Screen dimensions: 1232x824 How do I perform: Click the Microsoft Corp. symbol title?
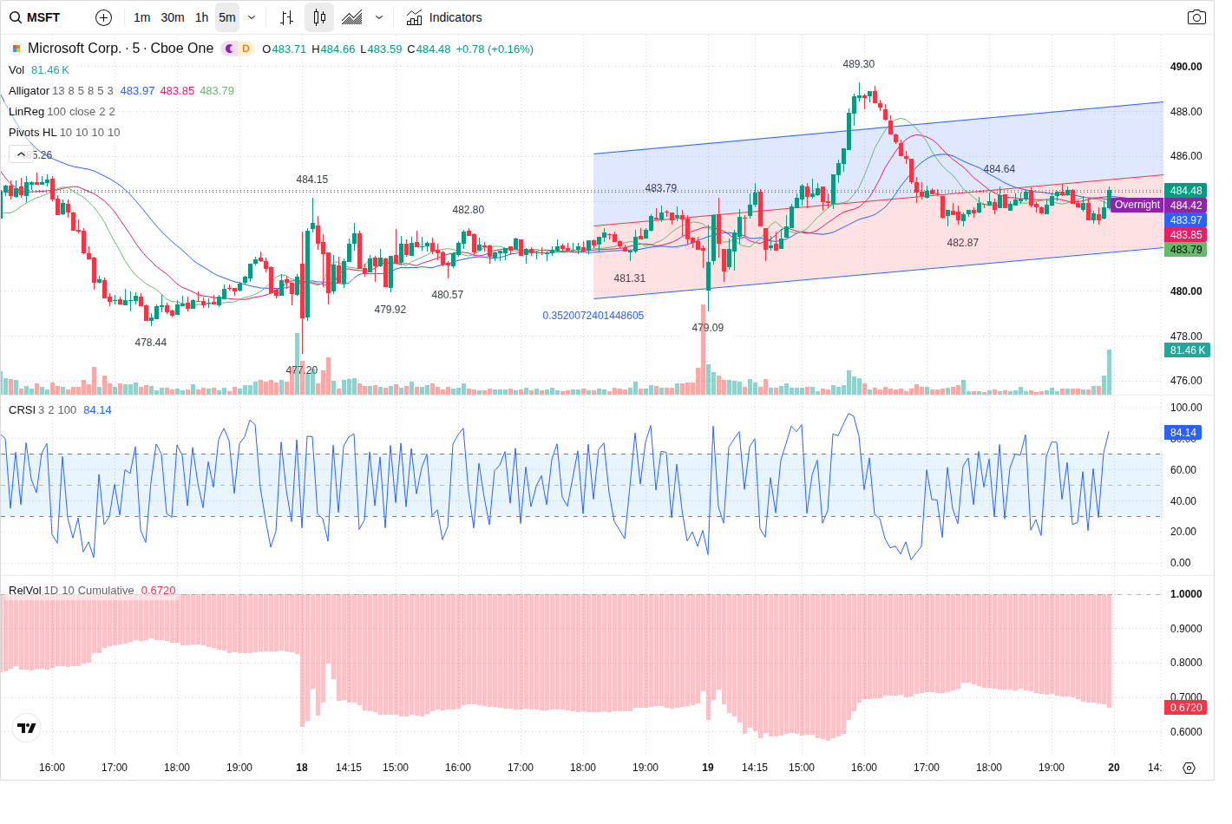pos(121,49)
